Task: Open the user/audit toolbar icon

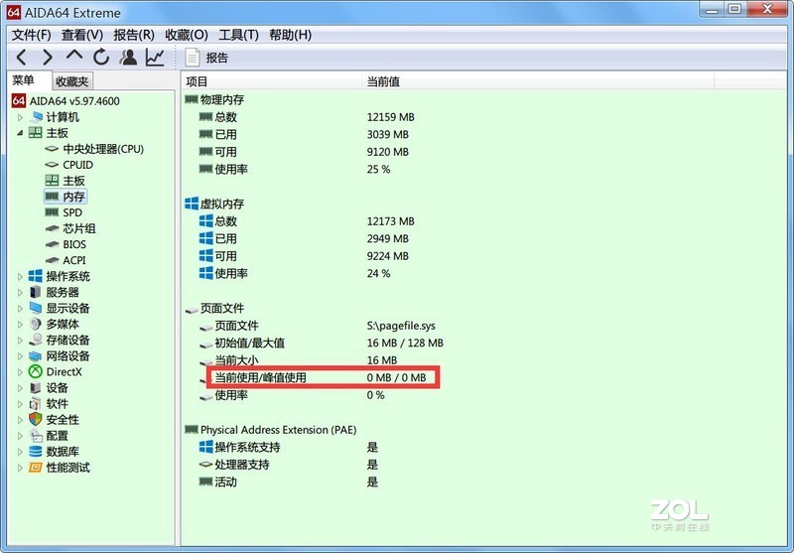Action: point(128,57)
